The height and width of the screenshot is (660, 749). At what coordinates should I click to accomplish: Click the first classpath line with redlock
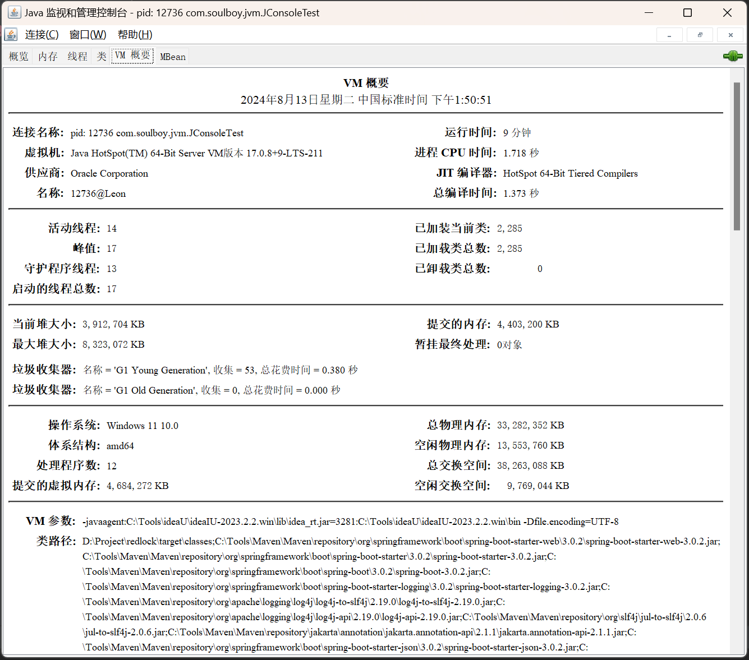[x=401, y=542]
